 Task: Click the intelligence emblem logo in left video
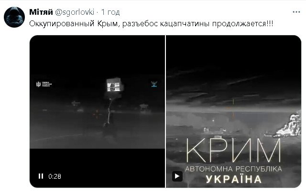(x=44, y=84)
